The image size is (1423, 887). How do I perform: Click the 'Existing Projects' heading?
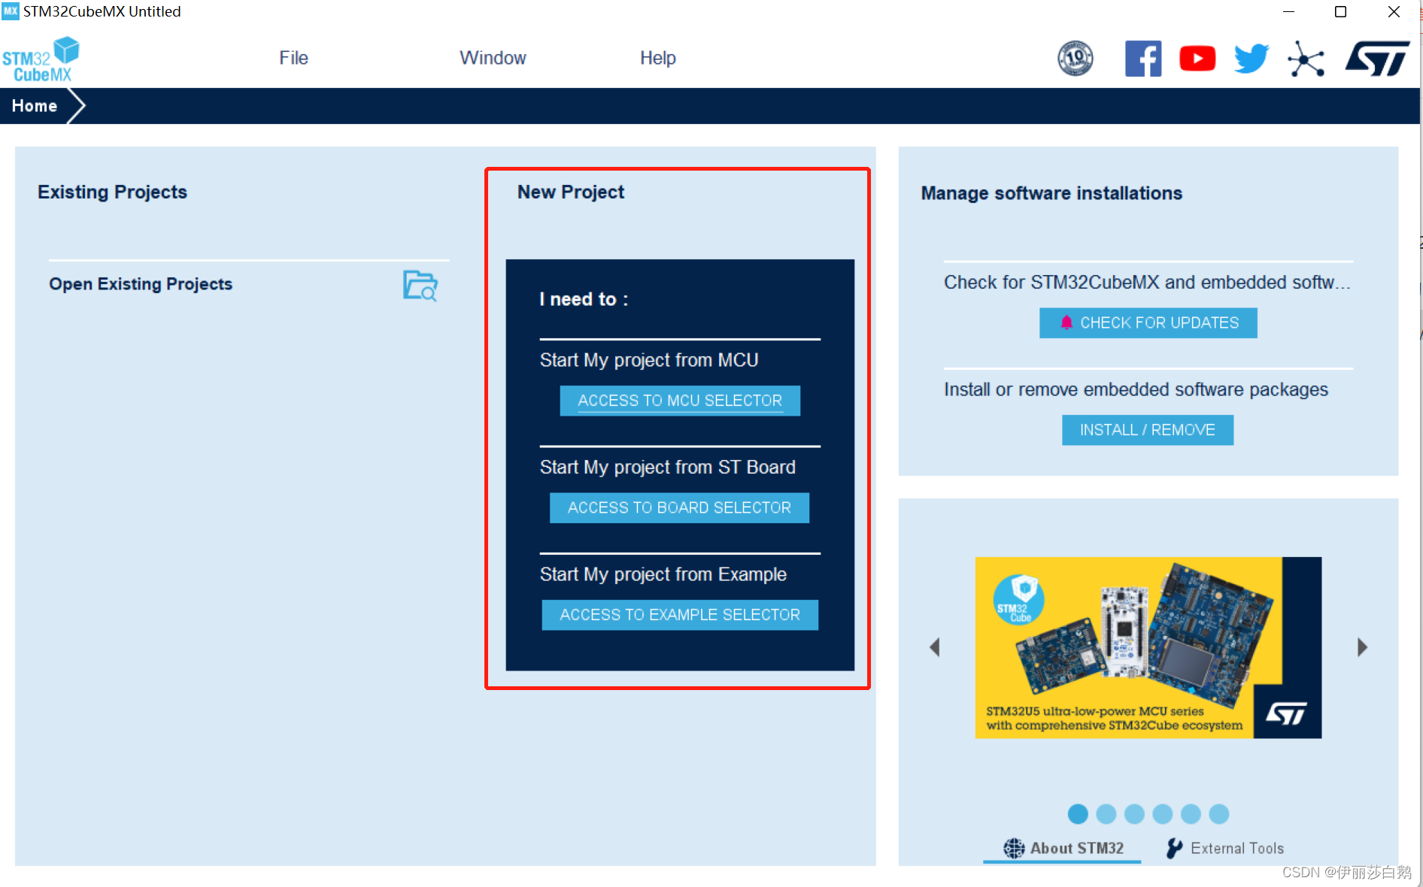[113, 192]
